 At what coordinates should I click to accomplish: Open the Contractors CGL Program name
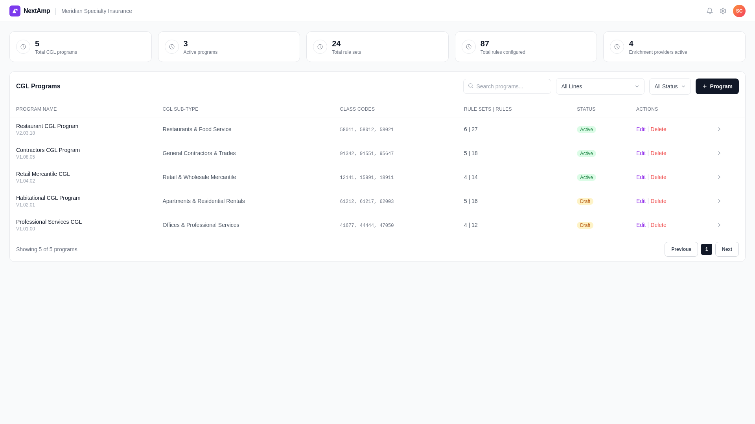(48, 150)
